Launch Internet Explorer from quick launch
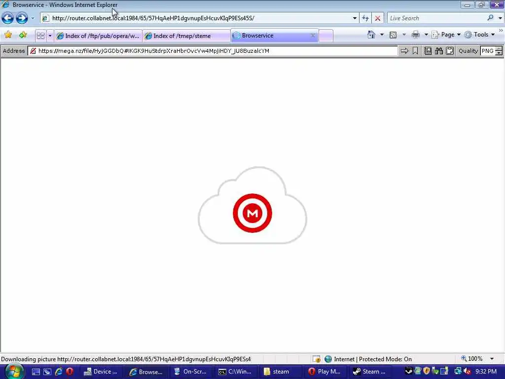 [x=59, y=372]
